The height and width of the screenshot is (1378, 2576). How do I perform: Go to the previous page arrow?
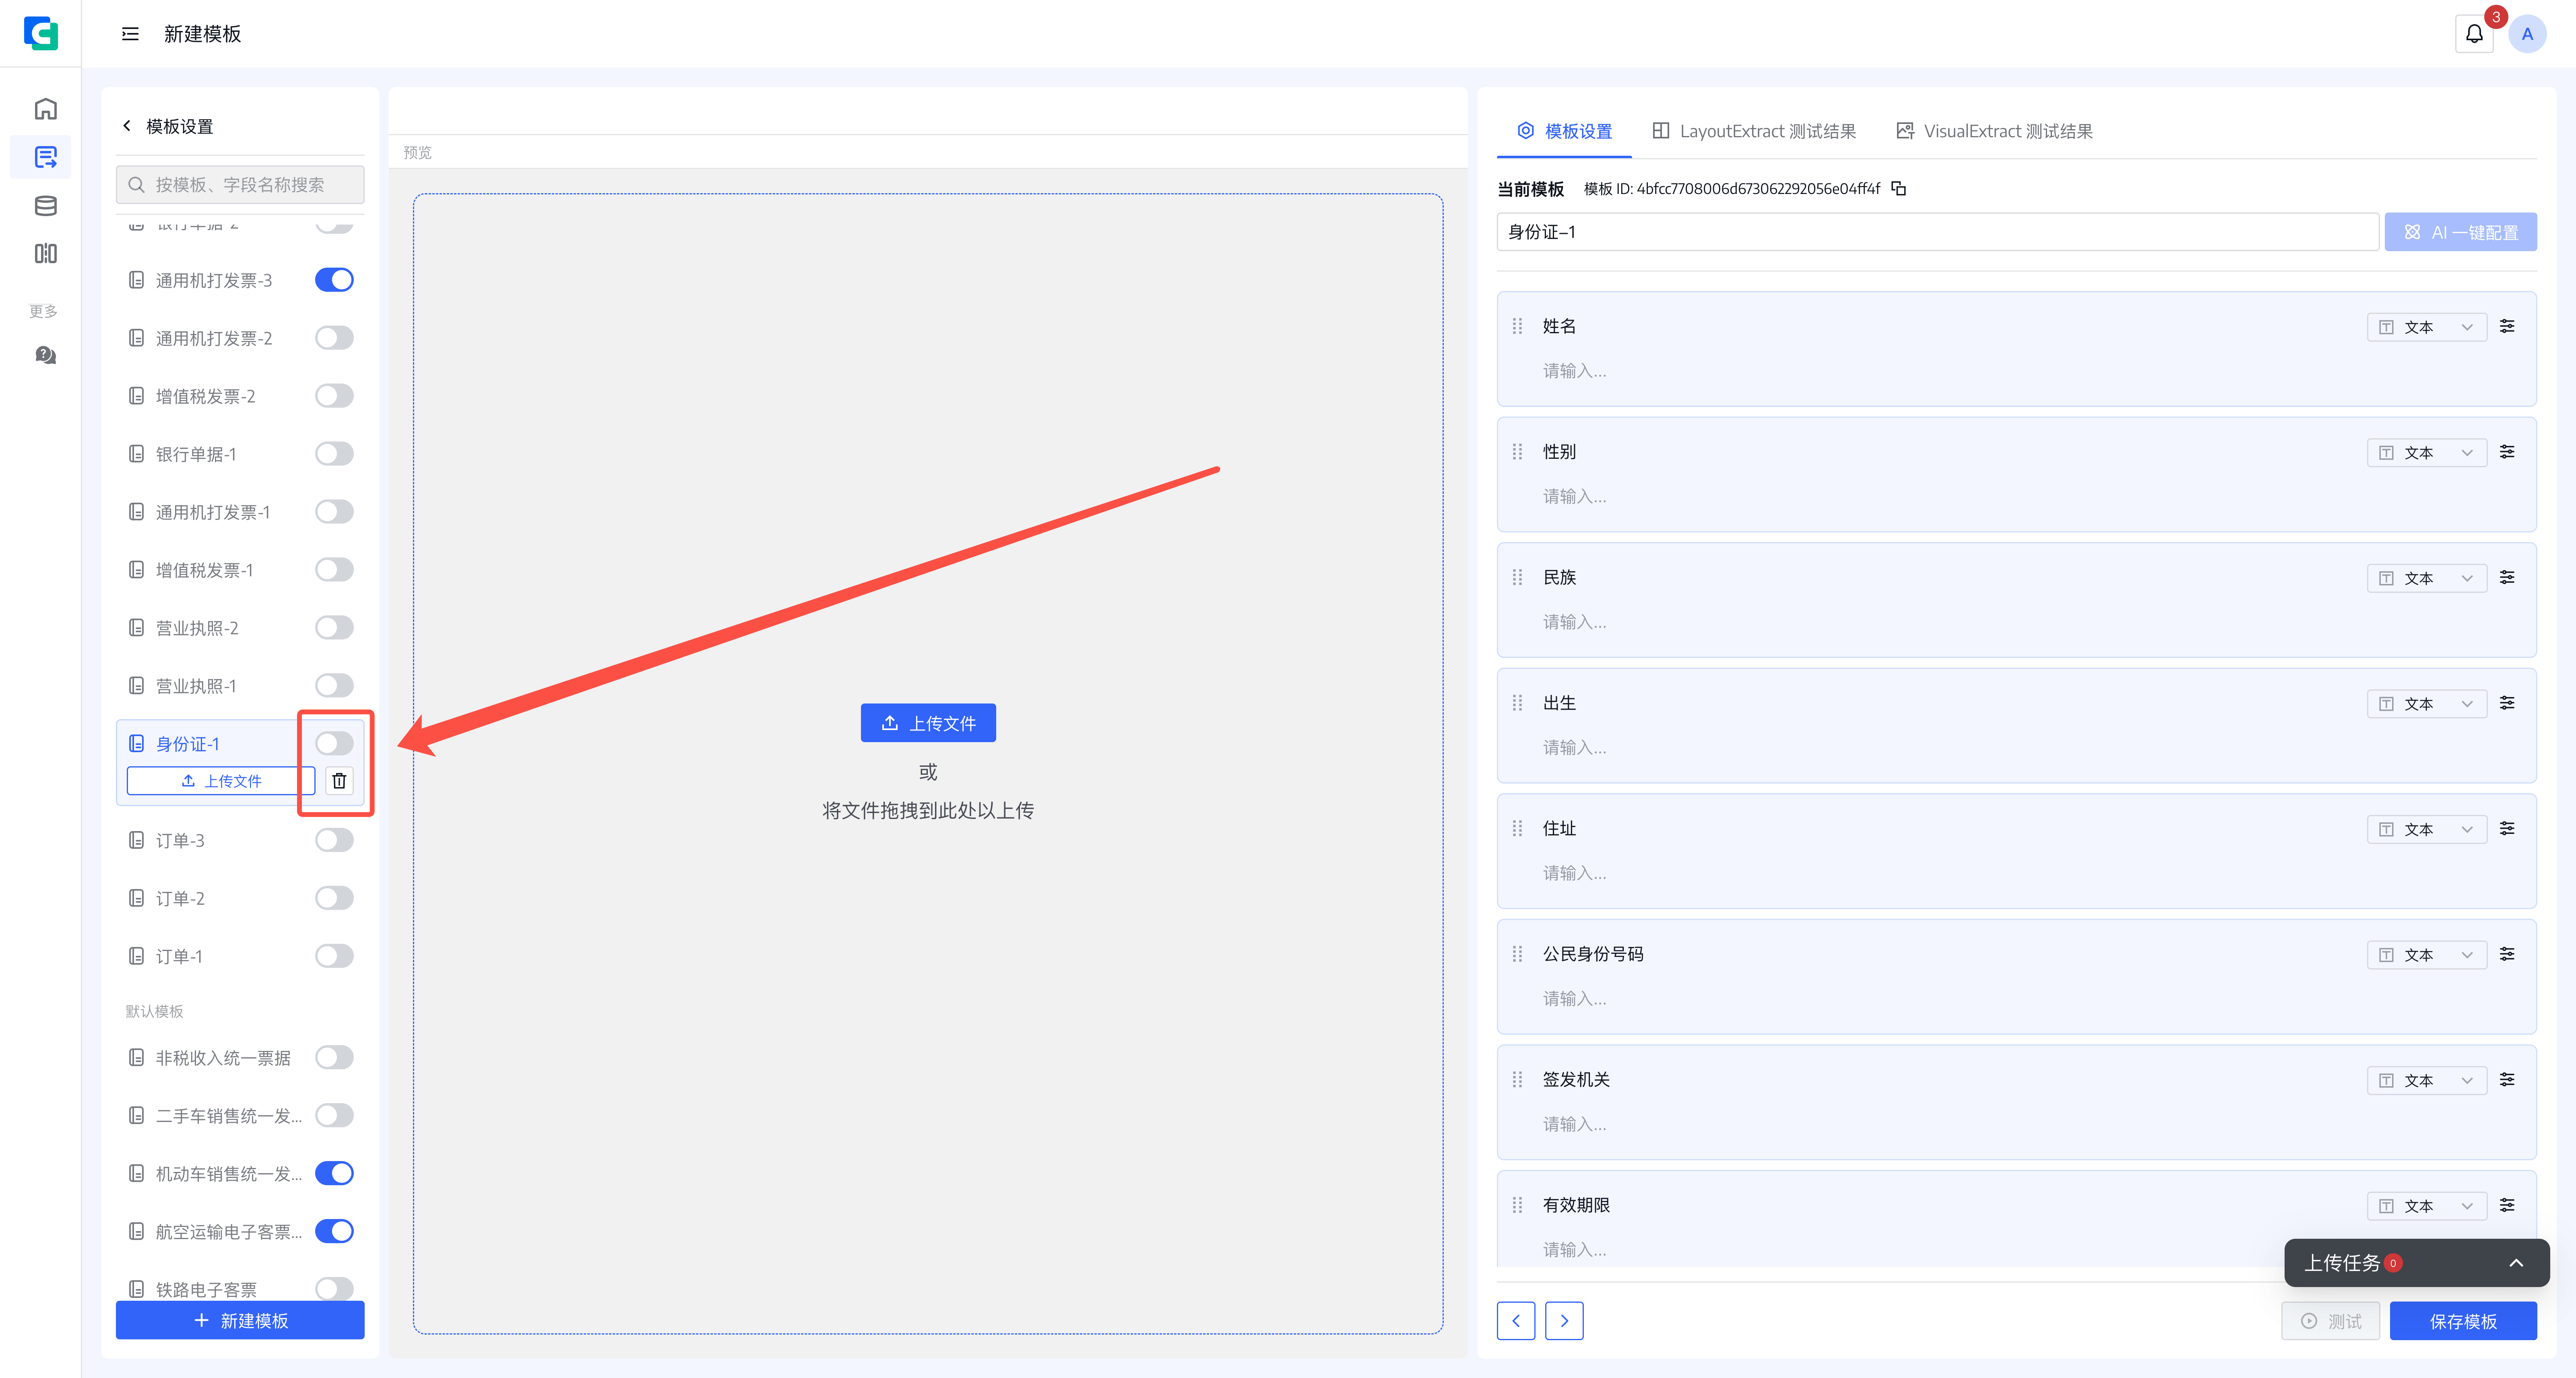[x=1516, y=1321]
